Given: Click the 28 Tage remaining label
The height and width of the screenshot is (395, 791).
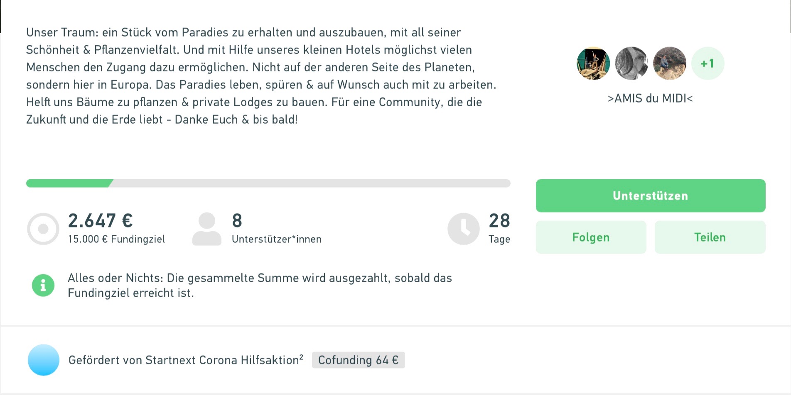Looking at the screenshot, I should coord(499,239).
